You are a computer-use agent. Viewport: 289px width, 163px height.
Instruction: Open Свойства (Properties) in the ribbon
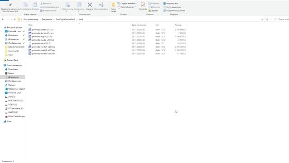[143, 7]
